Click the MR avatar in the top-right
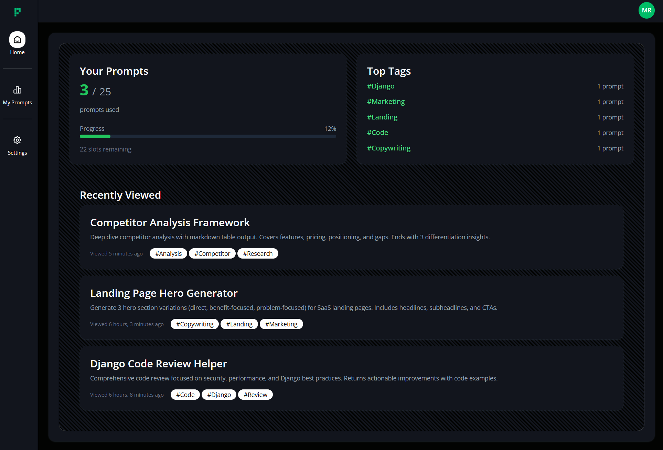Viewport: 663px width, 450px height. coord(646,10)
